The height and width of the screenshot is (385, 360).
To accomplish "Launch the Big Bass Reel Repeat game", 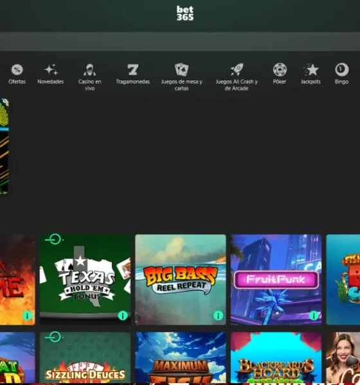I will [x=181, y=279].
